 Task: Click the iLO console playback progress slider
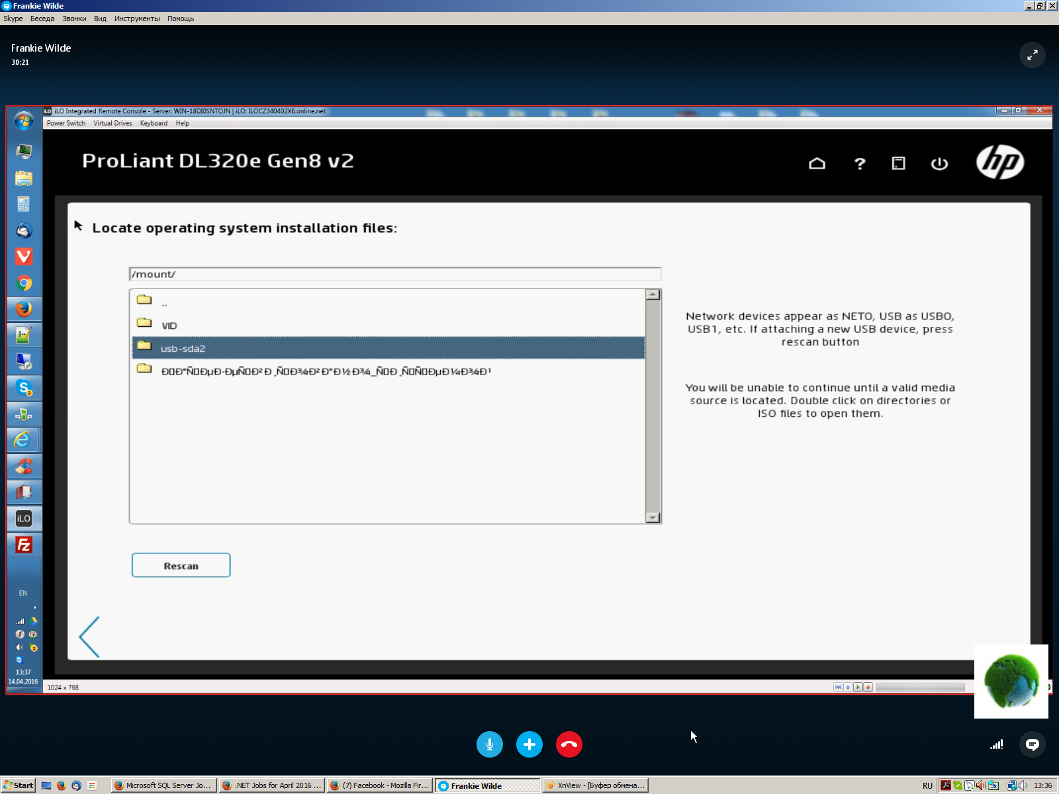pos(920,687)
